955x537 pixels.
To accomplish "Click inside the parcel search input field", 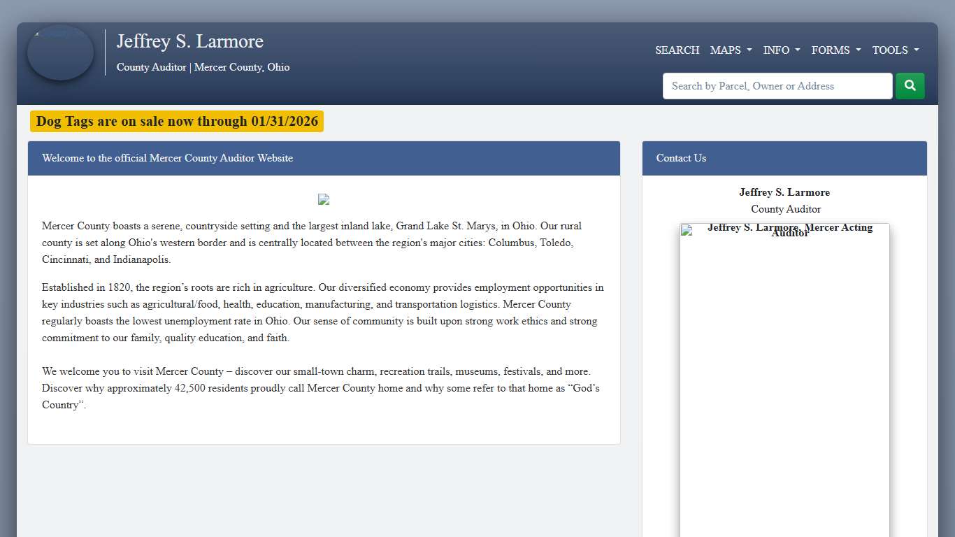I will (777, 85).
